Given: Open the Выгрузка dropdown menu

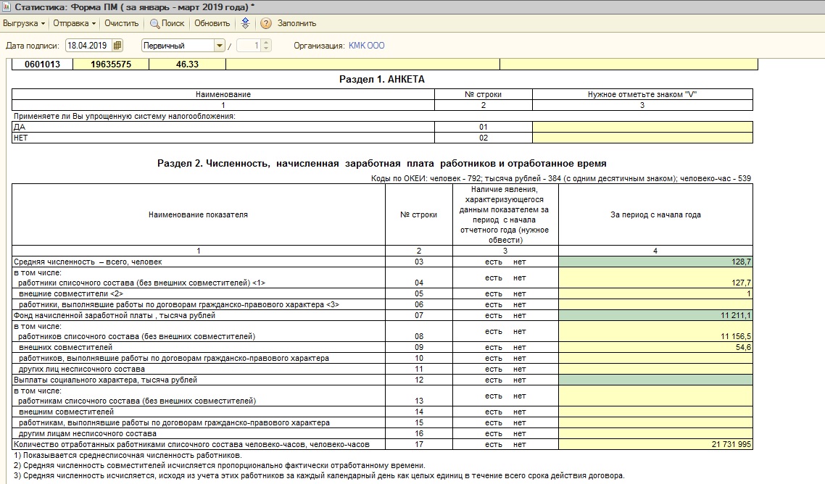Looking at the screenshot, I should 24,23.
